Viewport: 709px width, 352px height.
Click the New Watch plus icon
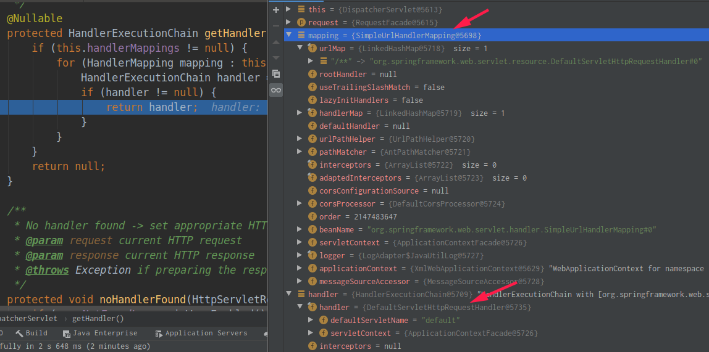tap(276, 9)
